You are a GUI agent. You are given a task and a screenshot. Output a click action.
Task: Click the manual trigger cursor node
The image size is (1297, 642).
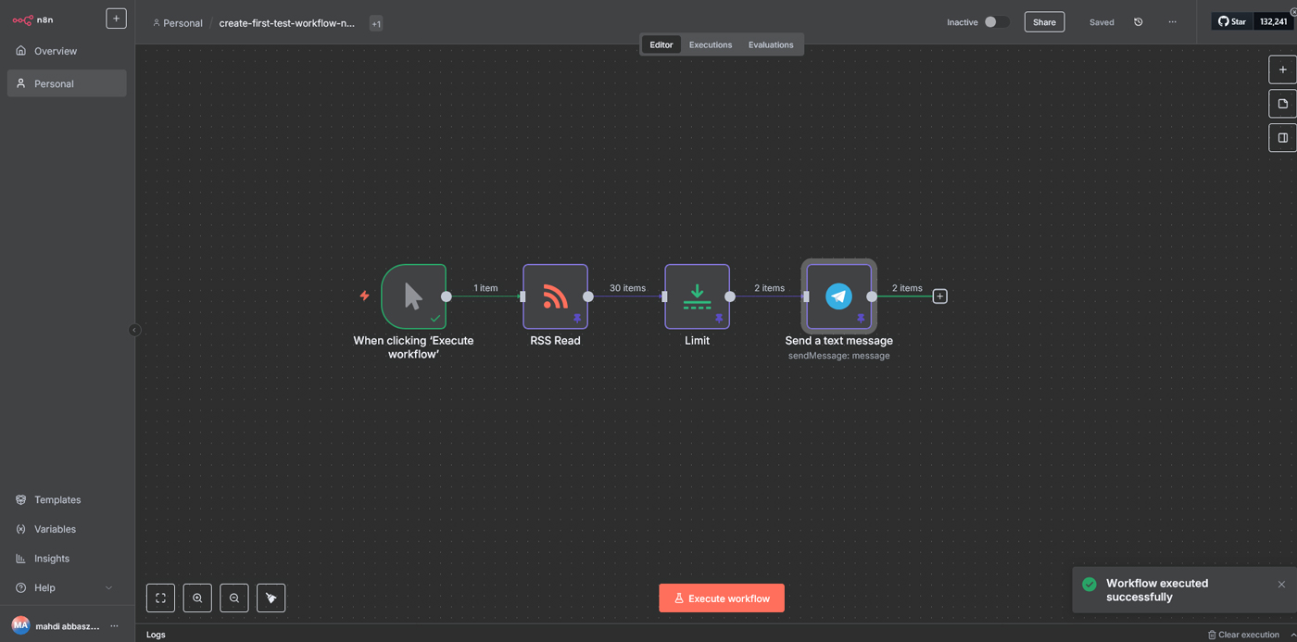tap(413, 296)
